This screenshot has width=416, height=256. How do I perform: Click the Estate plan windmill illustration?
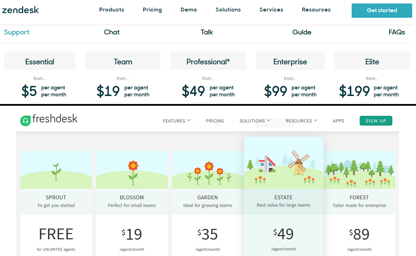[x=299, y=163]
